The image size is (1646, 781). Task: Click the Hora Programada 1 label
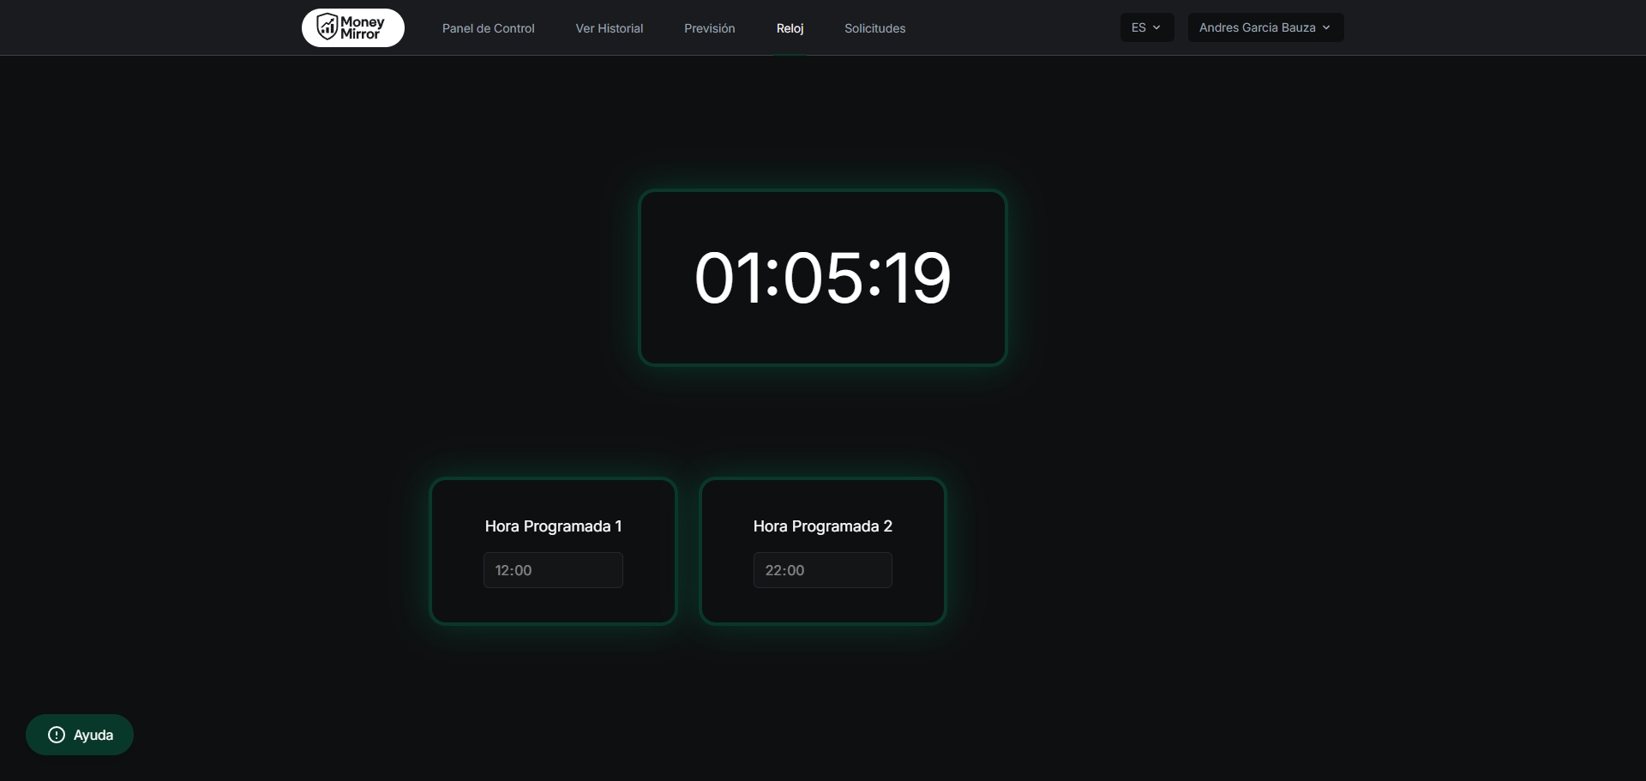tap(553, 526)
